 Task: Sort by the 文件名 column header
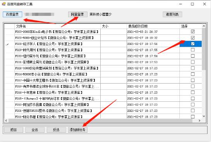click(57, 26)
